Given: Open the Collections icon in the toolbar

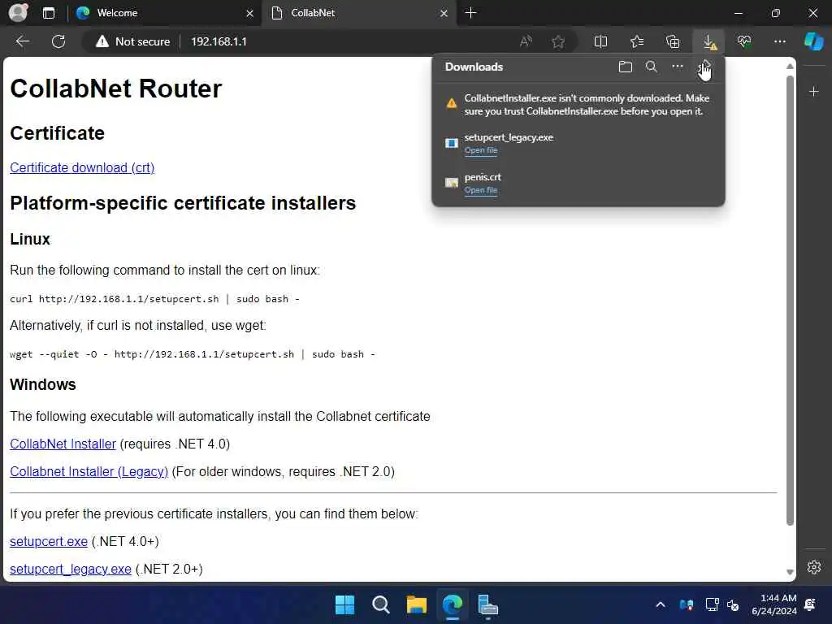Looking at the screenshot, I should click(673, 41).
